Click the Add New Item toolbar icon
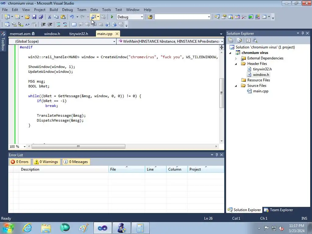The height and width of the screenshot is (234, 312). tap(17, 17)
